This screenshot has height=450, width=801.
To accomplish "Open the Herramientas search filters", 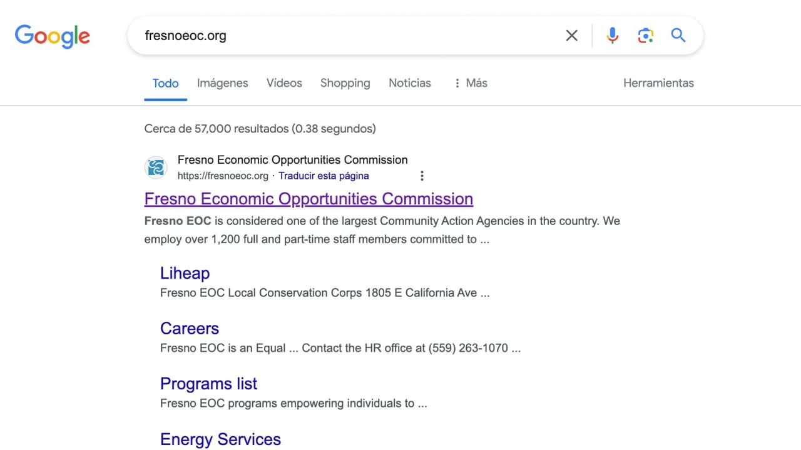I will click(x=658, y=82).
